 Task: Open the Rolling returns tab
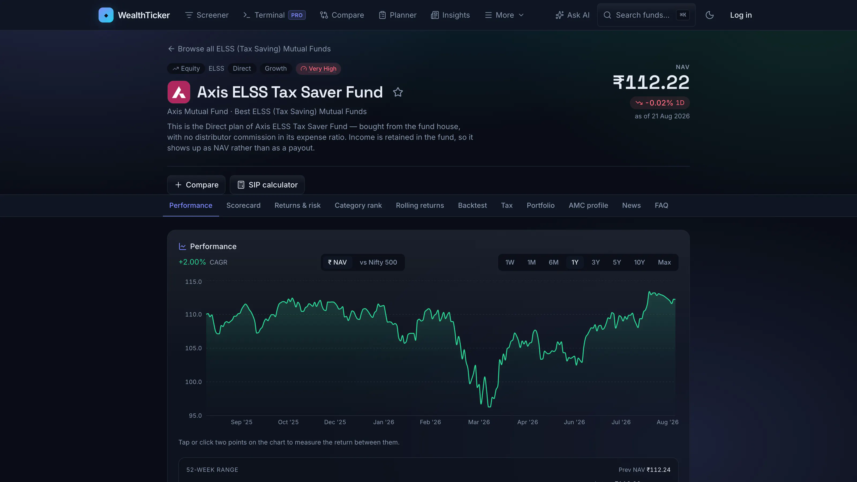(x=420, y=206)
